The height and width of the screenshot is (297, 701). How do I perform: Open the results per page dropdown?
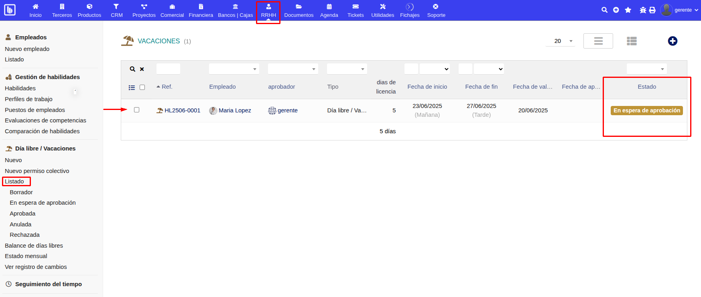pyautogui.click(x=560, y=41)
